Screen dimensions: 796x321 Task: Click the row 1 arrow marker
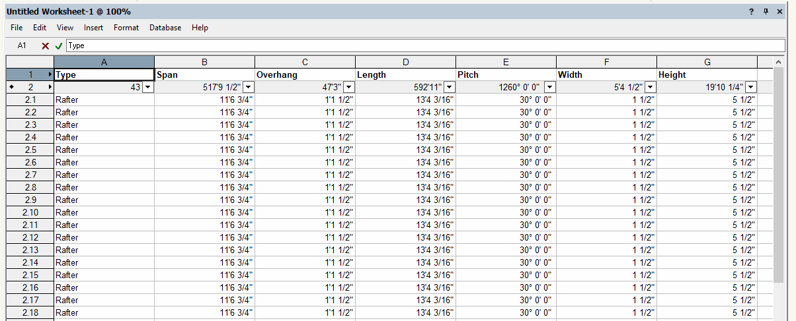click(x=50, y=74)
